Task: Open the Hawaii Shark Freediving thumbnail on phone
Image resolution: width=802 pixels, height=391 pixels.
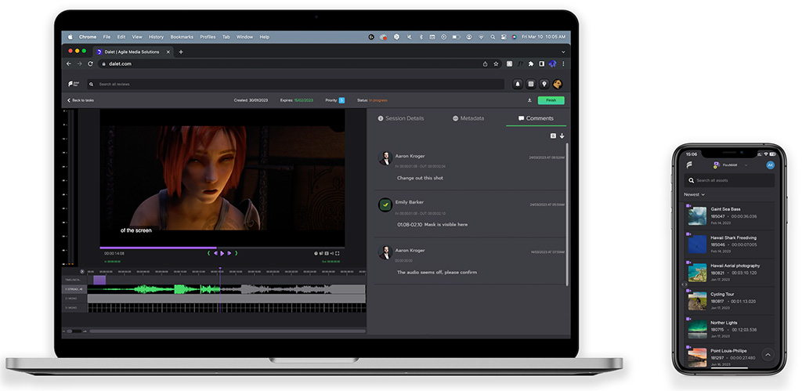Action: pos(697,244)
